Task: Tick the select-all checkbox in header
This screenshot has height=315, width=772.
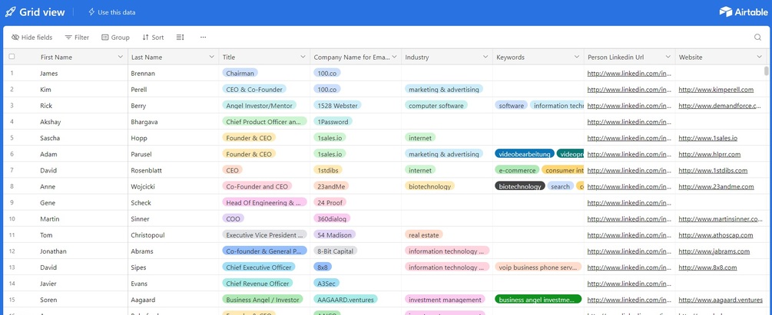Action: click(12, 57)
